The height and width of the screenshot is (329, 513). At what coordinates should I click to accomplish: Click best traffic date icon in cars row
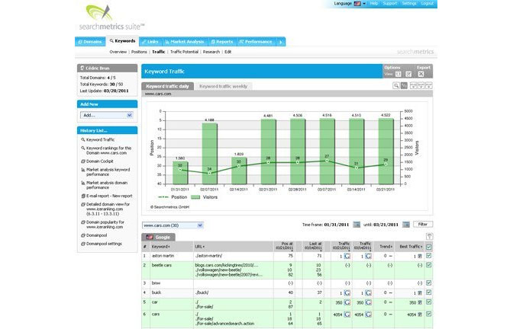(420, 315)
